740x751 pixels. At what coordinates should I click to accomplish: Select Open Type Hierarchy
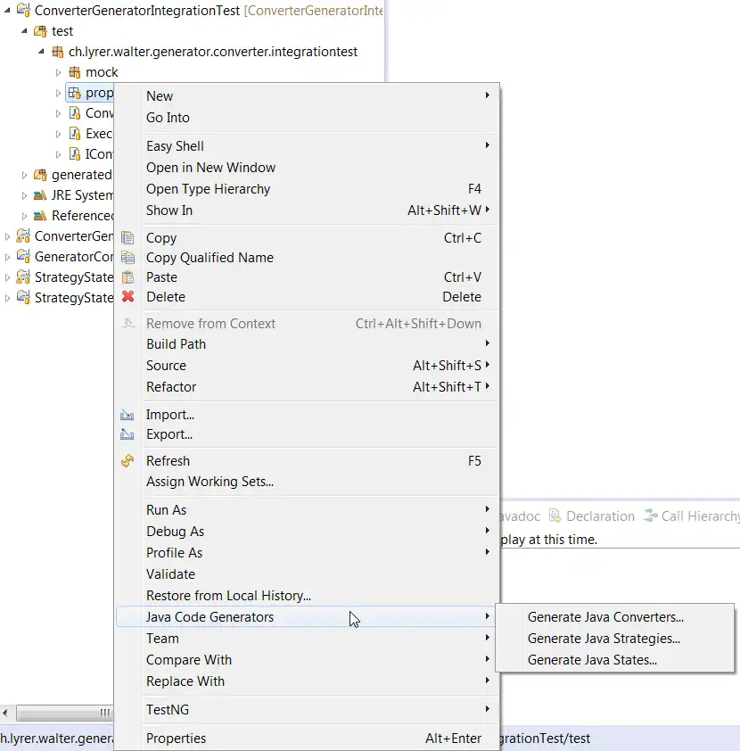pos(308,189)
